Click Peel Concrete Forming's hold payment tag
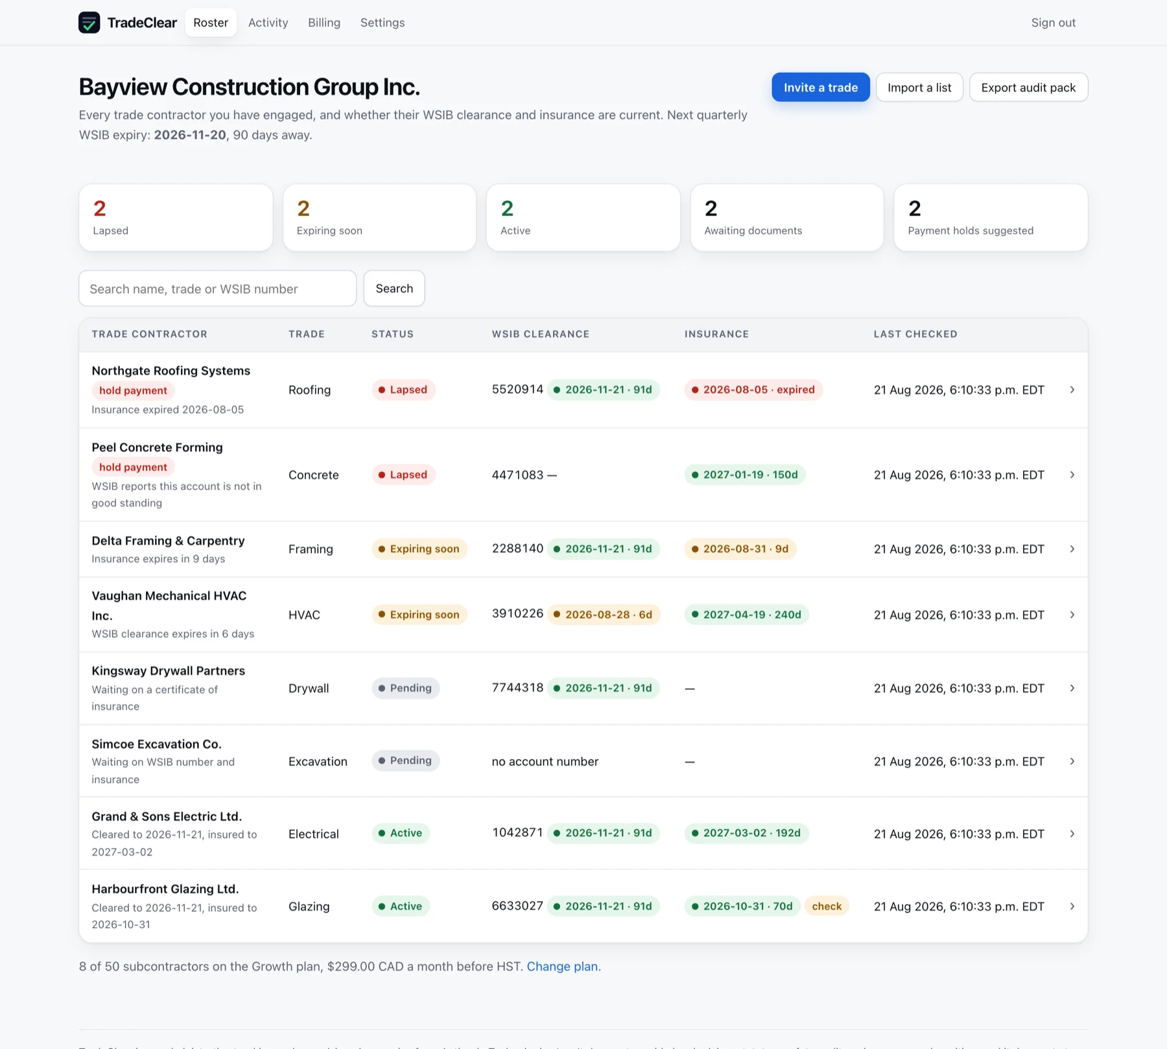Viewport: 1167px width, 1049px height. click(133, 467)
